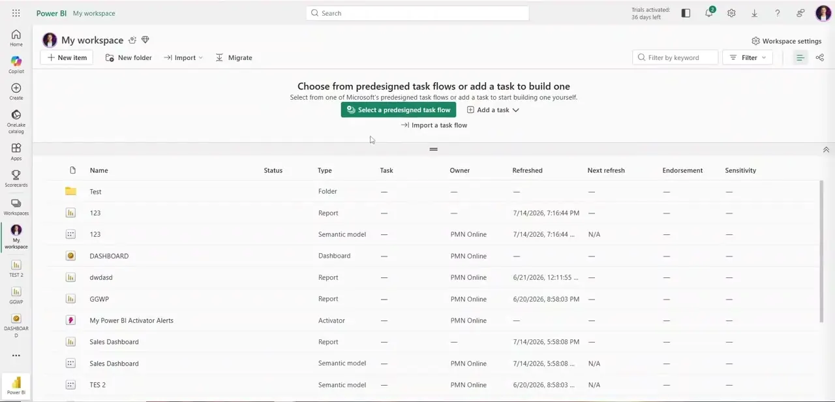Image resolution: width=835 pixels, height=402 pixels.
Task: Open the Help question mark icon
Action: (777, 13)
